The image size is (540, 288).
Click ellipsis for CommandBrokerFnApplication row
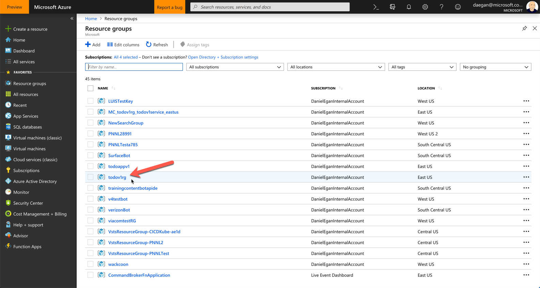point(526,275)
